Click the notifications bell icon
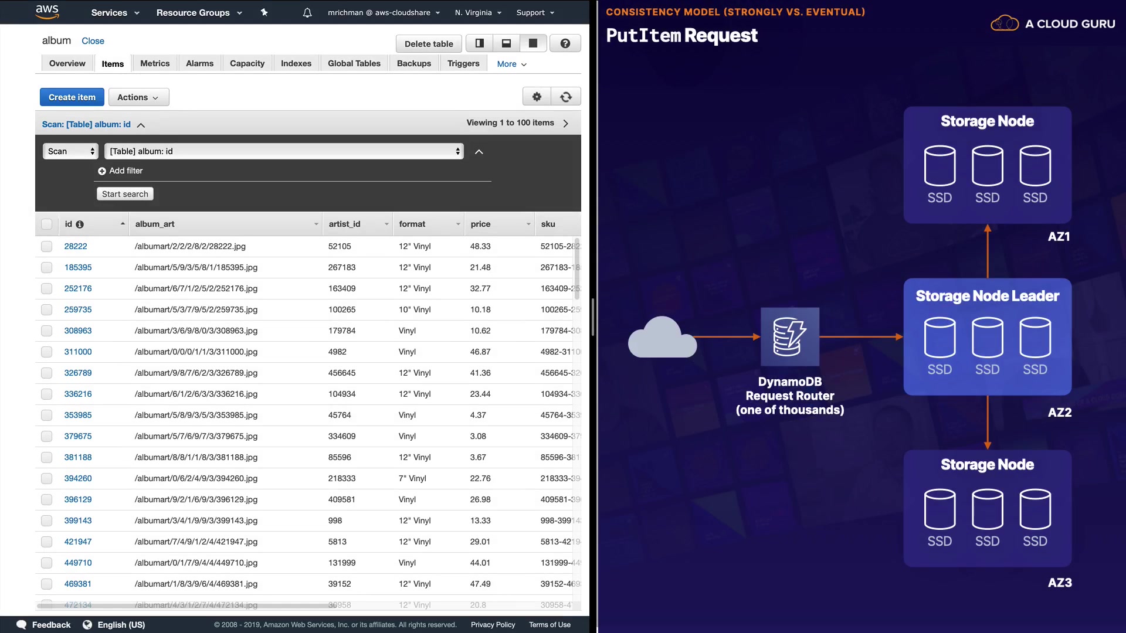 (307, 12)
